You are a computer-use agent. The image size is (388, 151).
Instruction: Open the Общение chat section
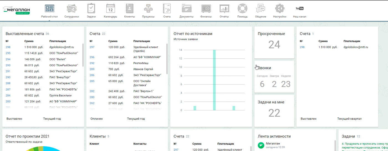(261, 9)
